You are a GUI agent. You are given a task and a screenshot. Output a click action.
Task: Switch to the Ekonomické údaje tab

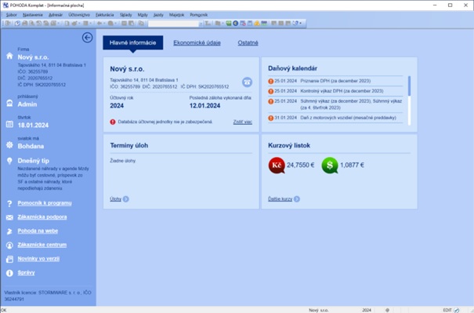(x=197, y=42)
